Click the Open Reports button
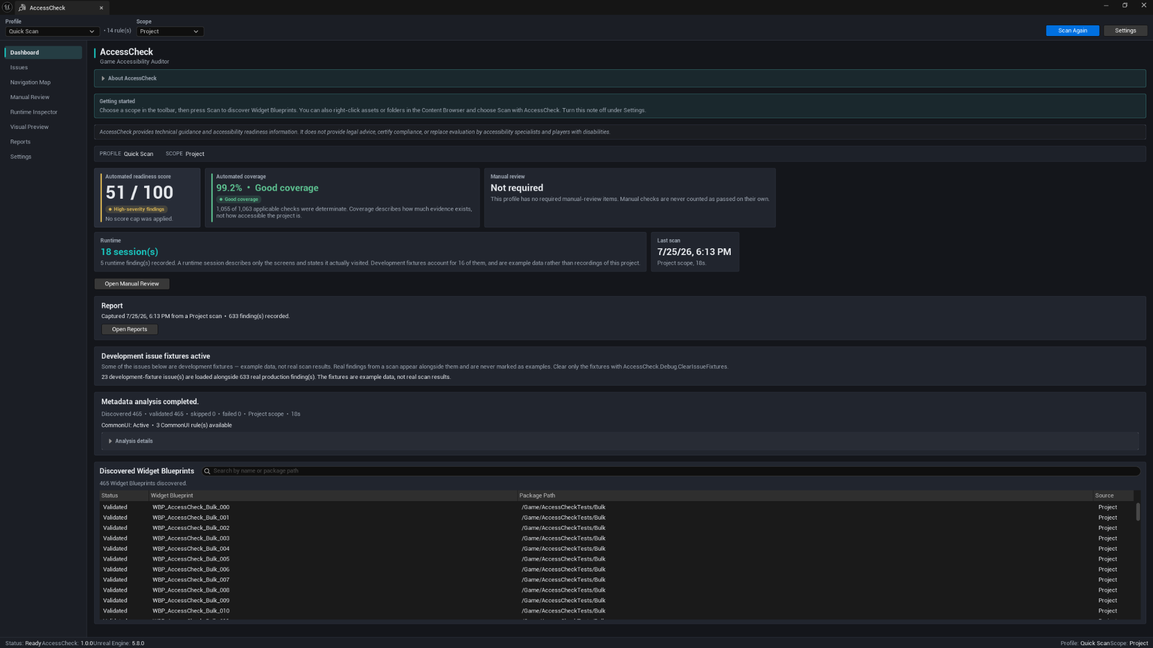Screen dimensions: 1153x648 pos(129,329)
